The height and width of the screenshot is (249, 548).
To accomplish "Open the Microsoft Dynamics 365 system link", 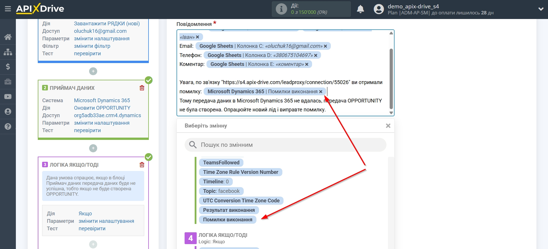I will tap(102, 100).
